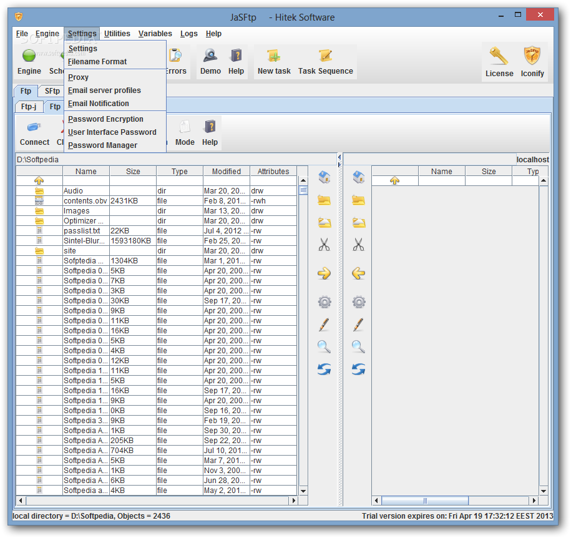Click remote list scroll-down arrow
Screen dimensions: 571x538
[544, 491]
